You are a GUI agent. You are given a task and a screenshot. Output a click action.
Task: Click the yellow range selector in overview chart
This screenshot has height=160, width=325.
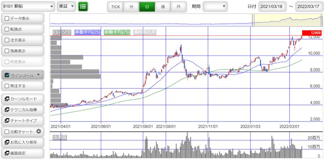(288, 20)
